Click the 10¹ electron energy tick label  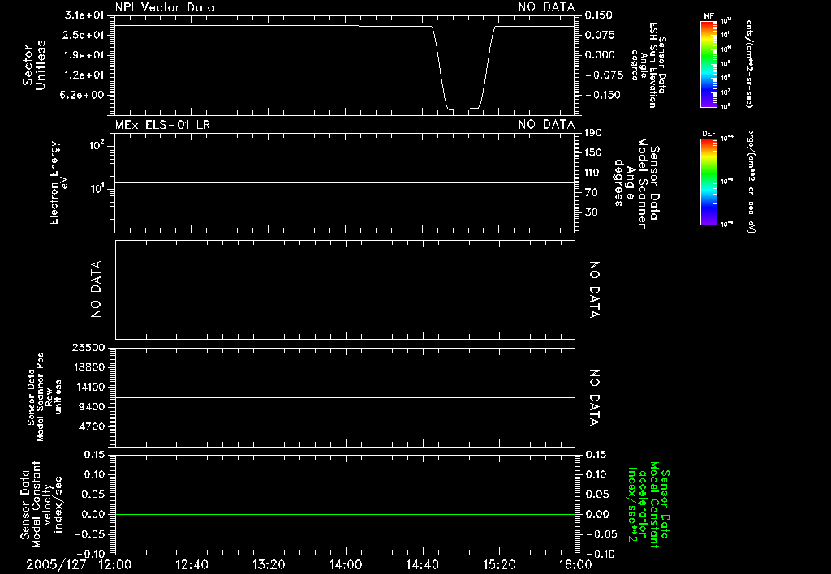coord(97,189)
